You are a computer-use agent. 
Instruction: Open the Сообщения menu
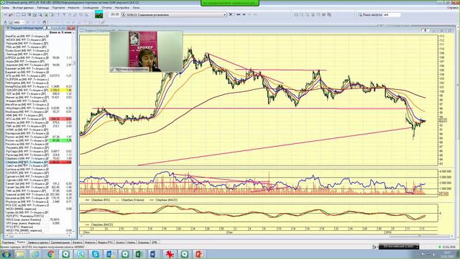pyautogui.click(x=91, y=8)
